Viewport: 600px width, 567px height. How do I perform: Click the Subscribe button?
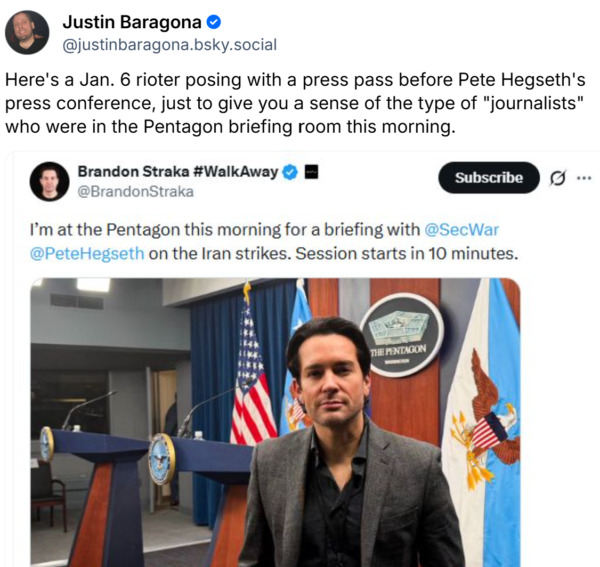coord(489,177)
